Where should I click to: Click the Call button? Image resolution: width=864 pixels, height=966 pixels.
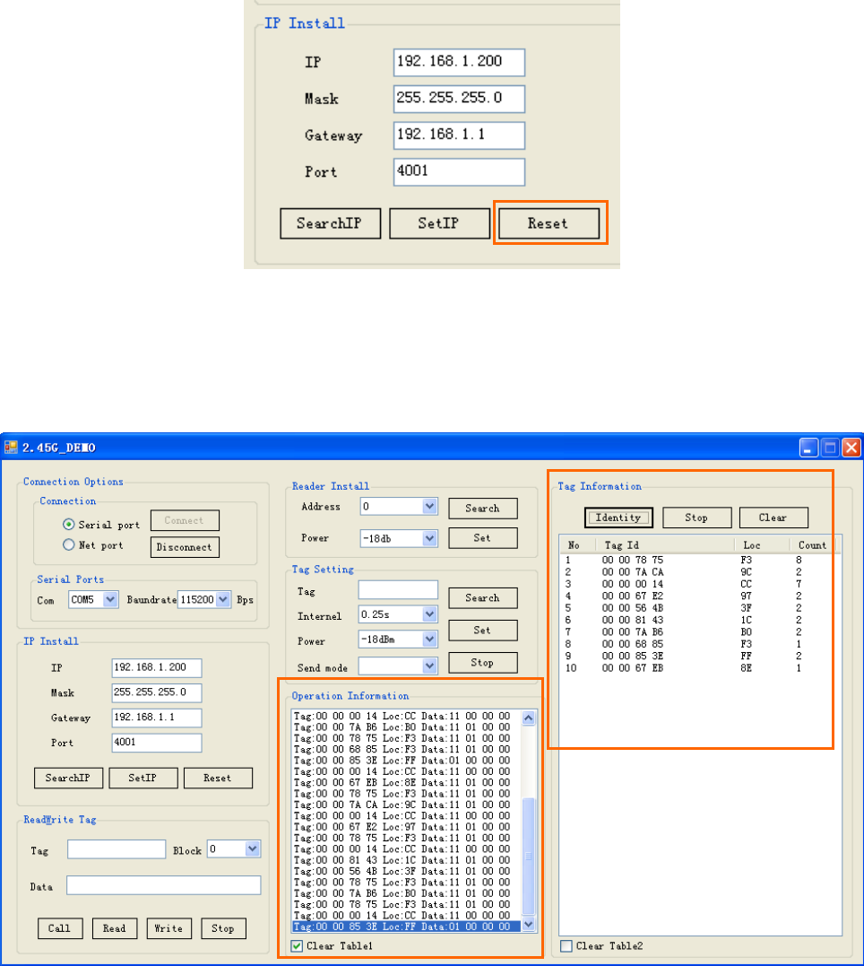(x=60, y=928)
